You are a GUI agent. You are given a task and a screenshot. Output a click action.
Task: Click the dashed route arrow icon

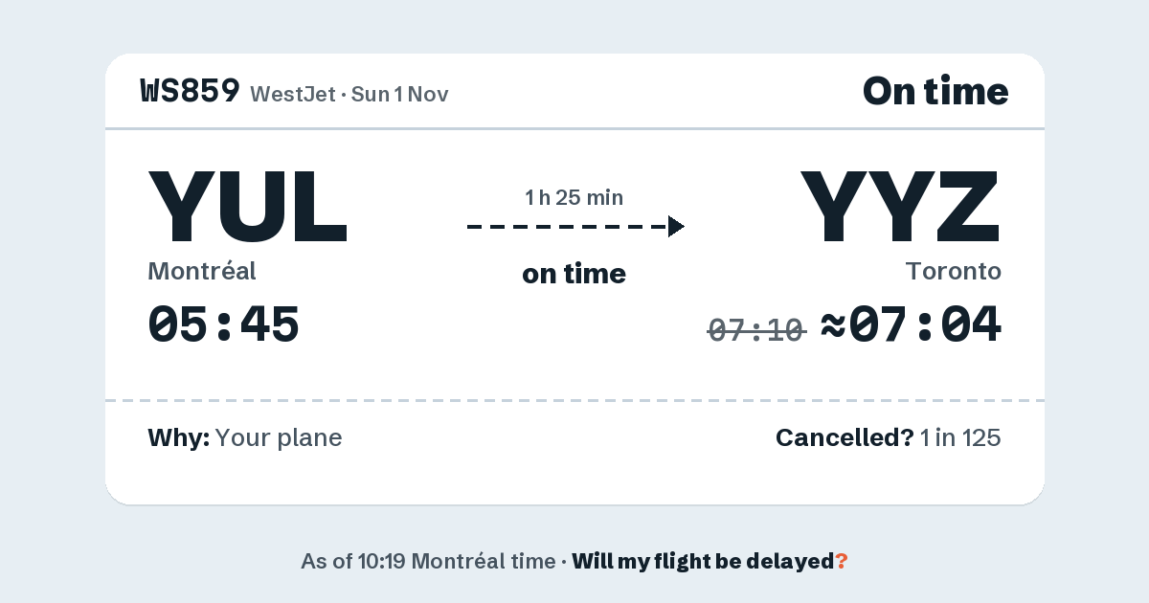(x=575, y=227)
